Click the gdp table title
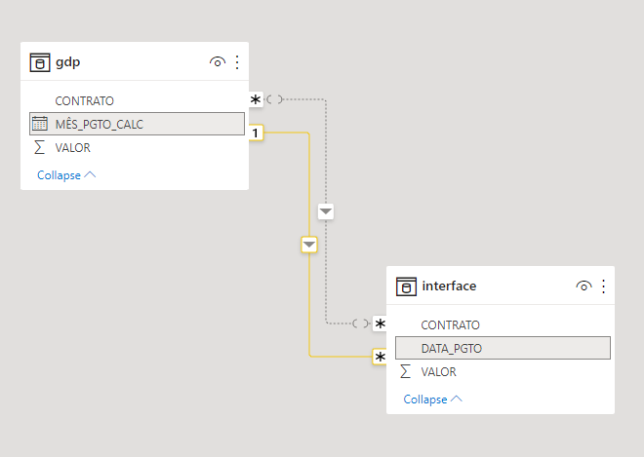 click(x=67, y=62)
